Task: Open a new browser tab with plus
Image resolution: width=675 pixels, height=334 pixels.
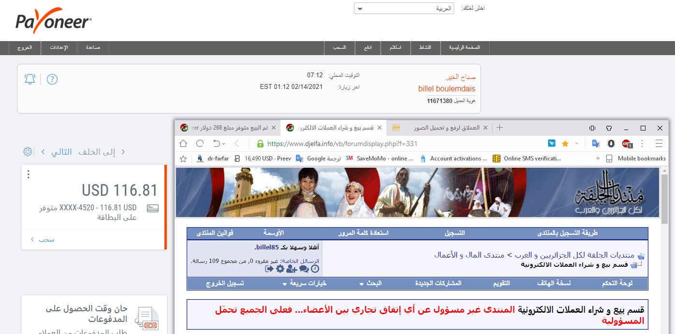Action: click(500, 128)
